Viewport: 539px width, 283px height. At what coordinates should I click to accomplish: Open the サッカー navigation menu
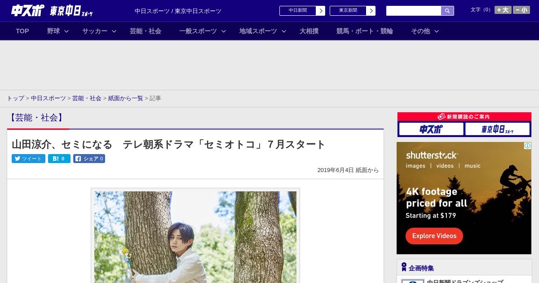95,31
